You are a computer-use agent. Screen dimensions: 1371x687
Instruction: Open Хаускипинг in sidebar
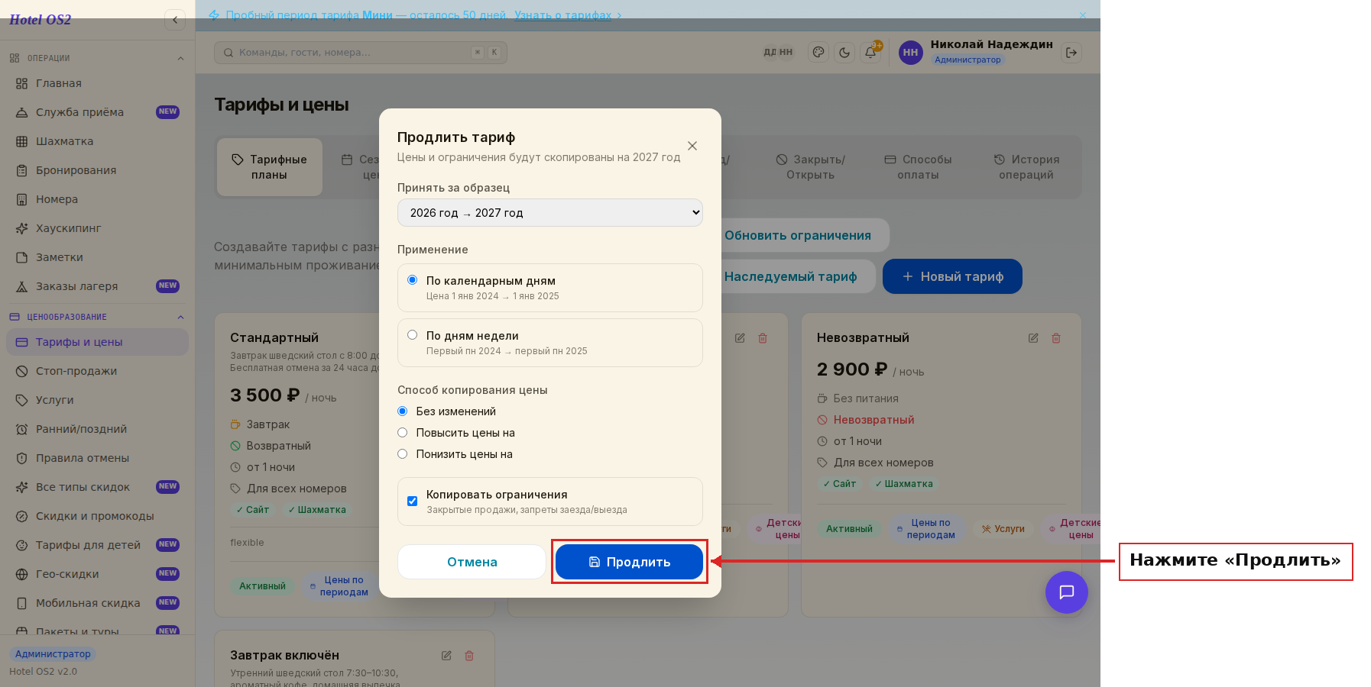tap(97, 228)
